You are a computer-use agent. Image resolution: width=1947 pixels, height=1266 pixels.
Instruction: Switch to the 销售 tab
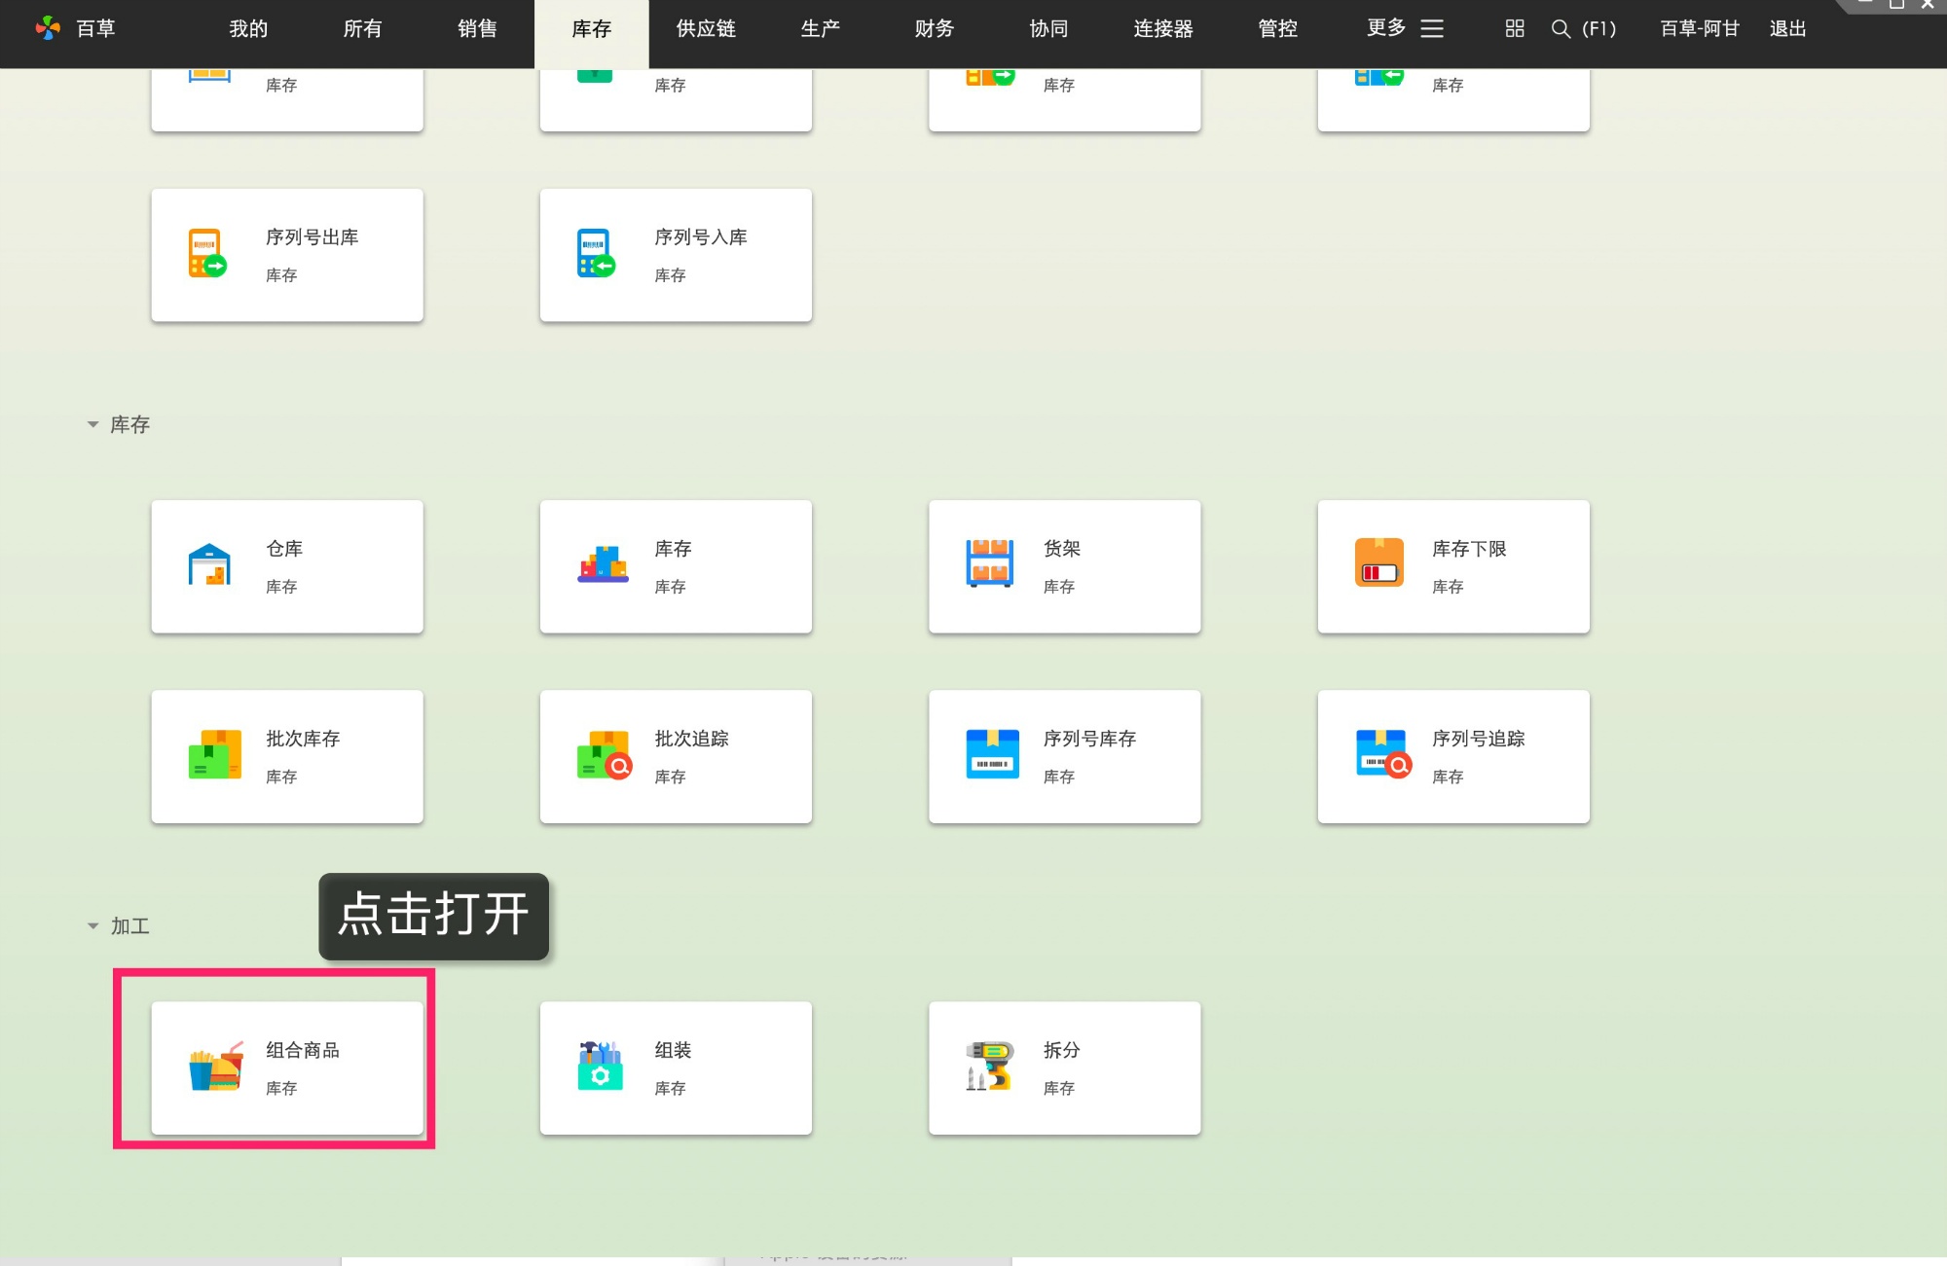pyautogui.click(x=475, y=28)
